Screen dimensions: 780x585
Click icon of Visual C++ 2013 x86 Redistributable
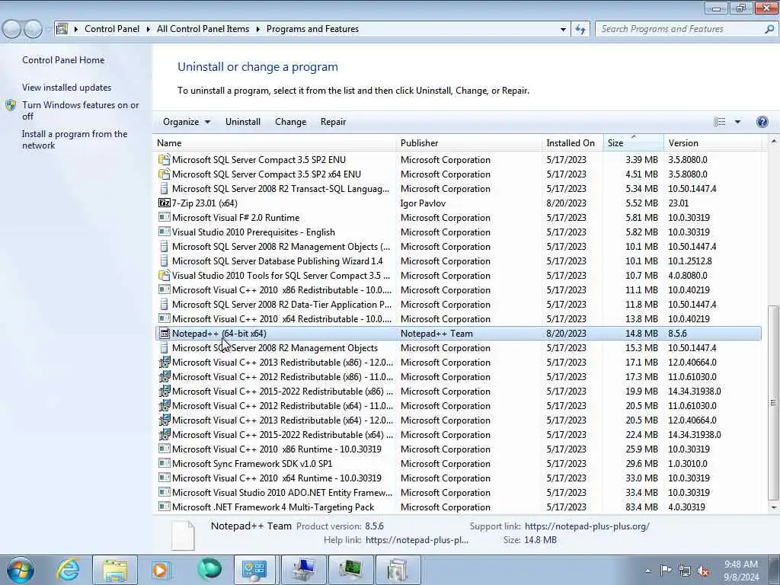coord(165,362)
